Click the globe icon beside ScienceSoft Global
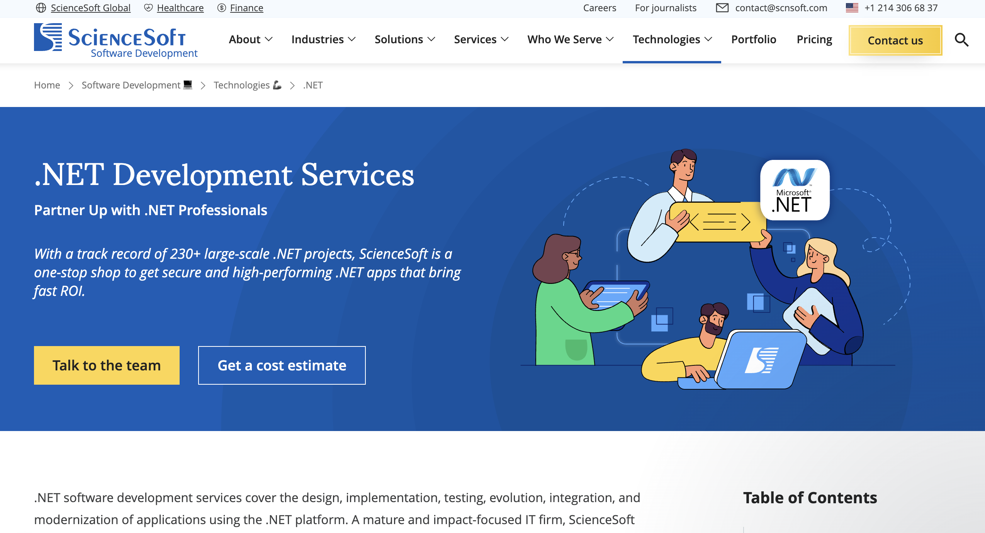The width and height of the screenshot is (985, 533). [x=41, y=8]
